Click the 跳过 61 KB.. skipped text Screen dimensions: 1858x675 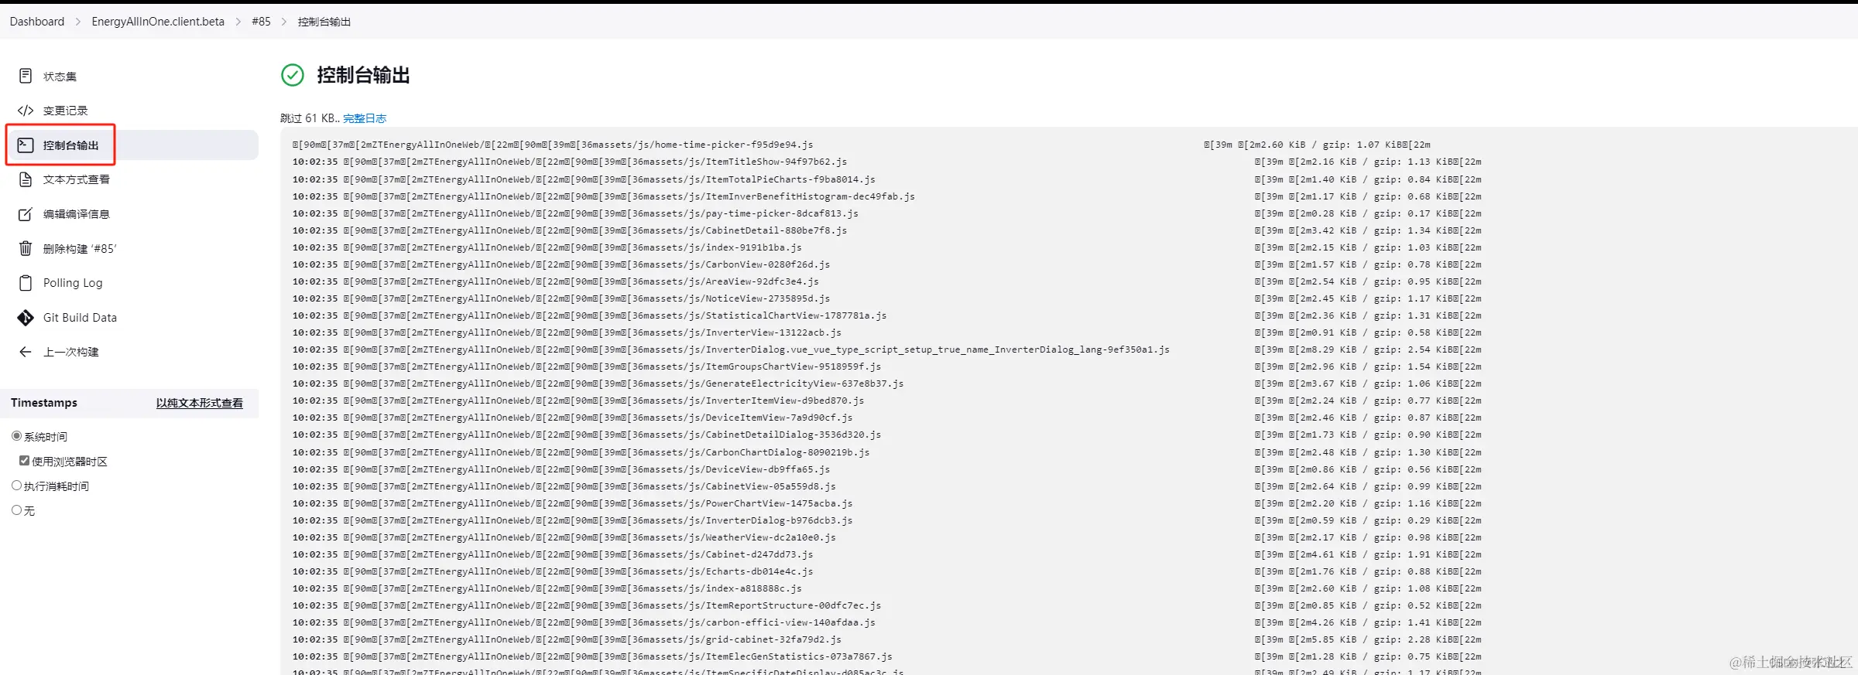tap(310, 118)
